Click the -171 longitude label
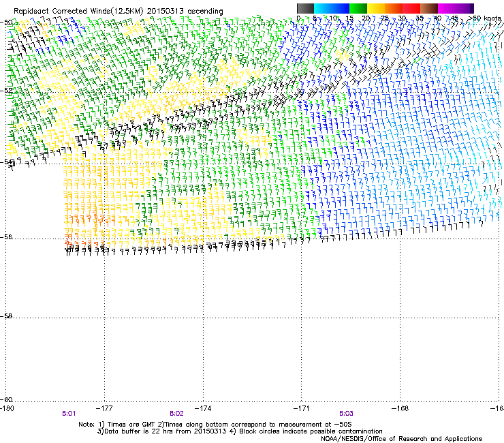The width and height of the screenshot is (504, 443). tap(302, 408)
